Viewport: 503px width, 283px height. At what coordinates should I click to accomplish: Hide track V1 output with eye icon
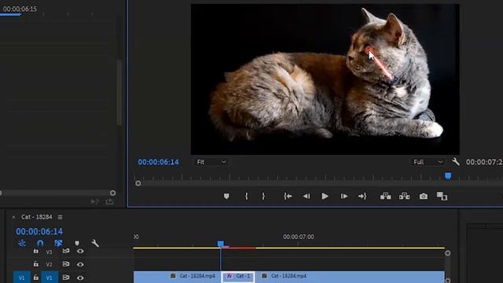[x=80, y=277]
